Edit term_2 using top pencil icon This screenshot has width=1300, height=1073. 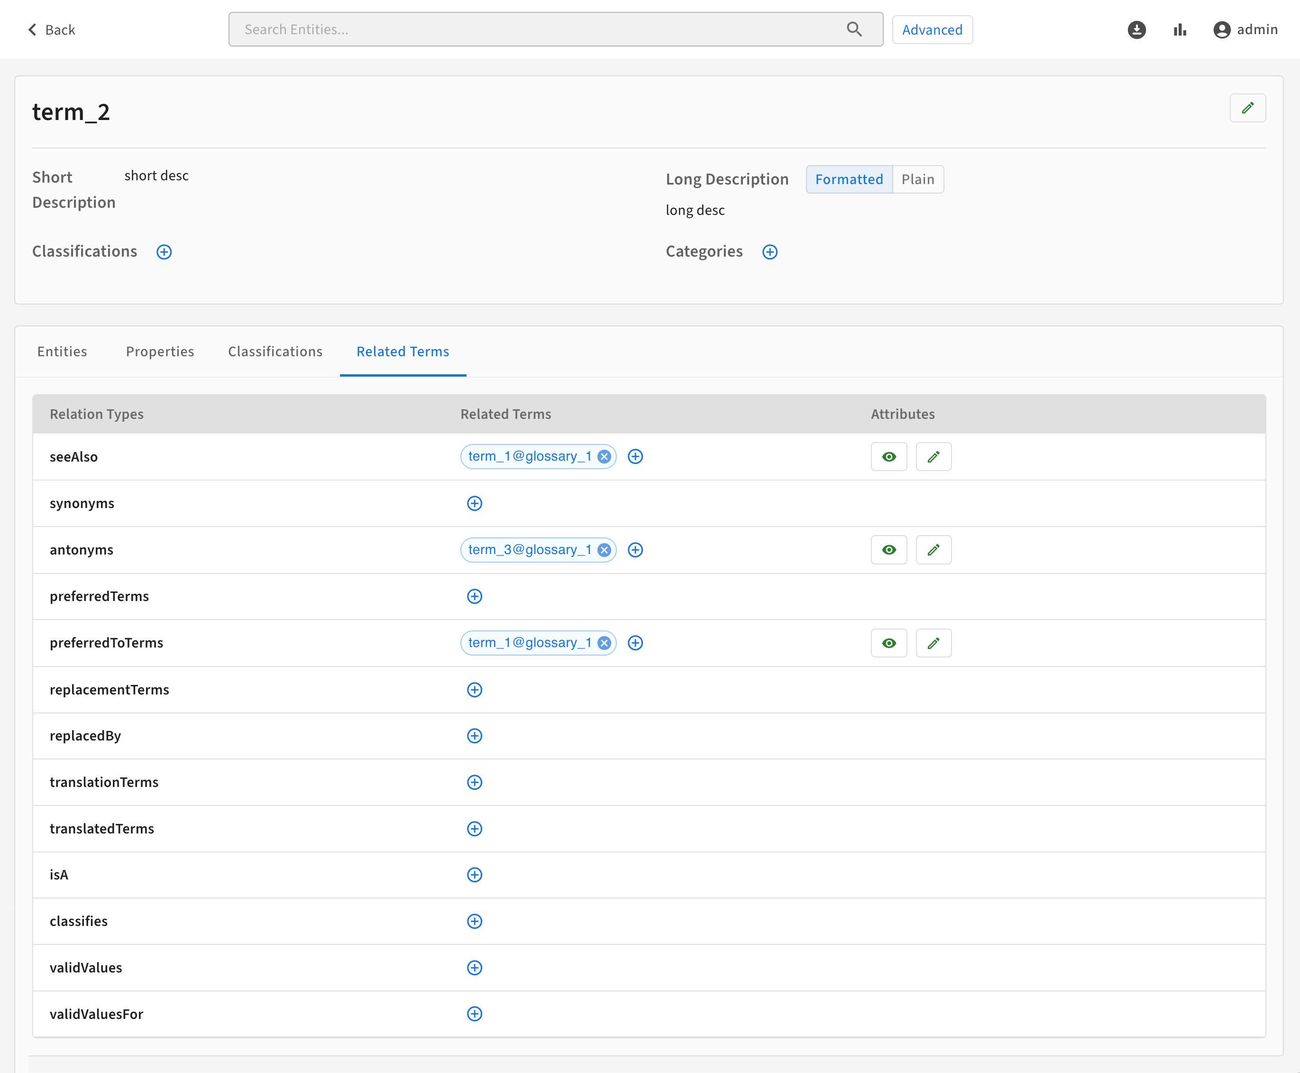tap(1247, 108)
